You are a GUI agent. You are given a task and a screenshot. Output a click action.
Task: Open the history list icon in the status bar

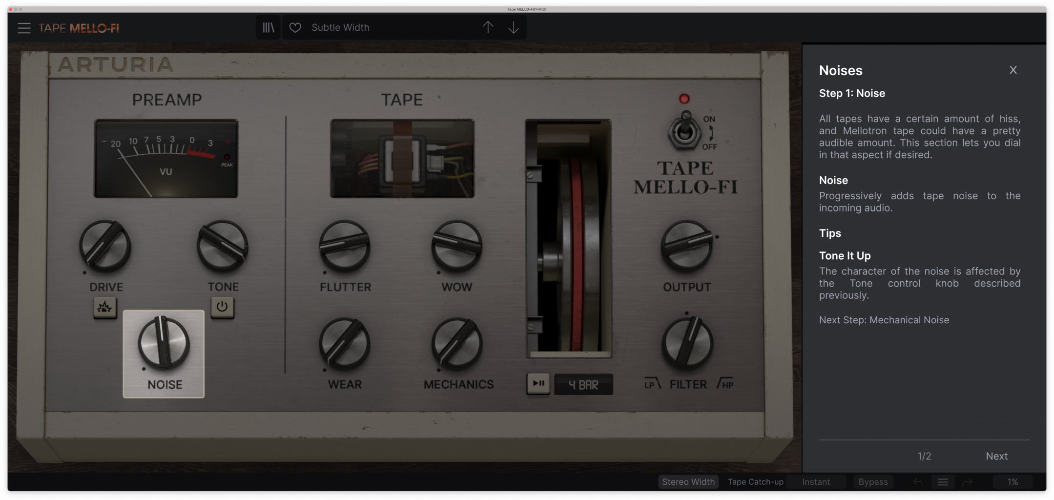click(943, 482)
